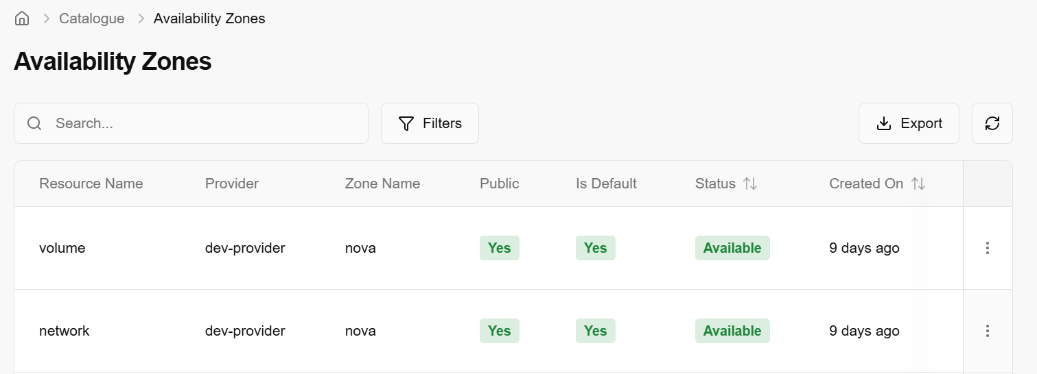This screenshot has height=374, width=1037.
Task: Go to Catalogue in the breadcrumb
Action: (x=92, y=18)
